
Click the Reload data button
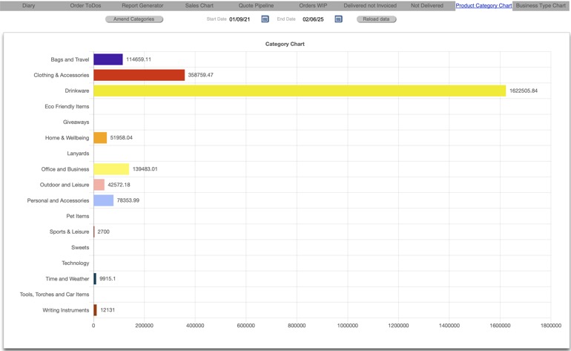[x=376, y=19]
